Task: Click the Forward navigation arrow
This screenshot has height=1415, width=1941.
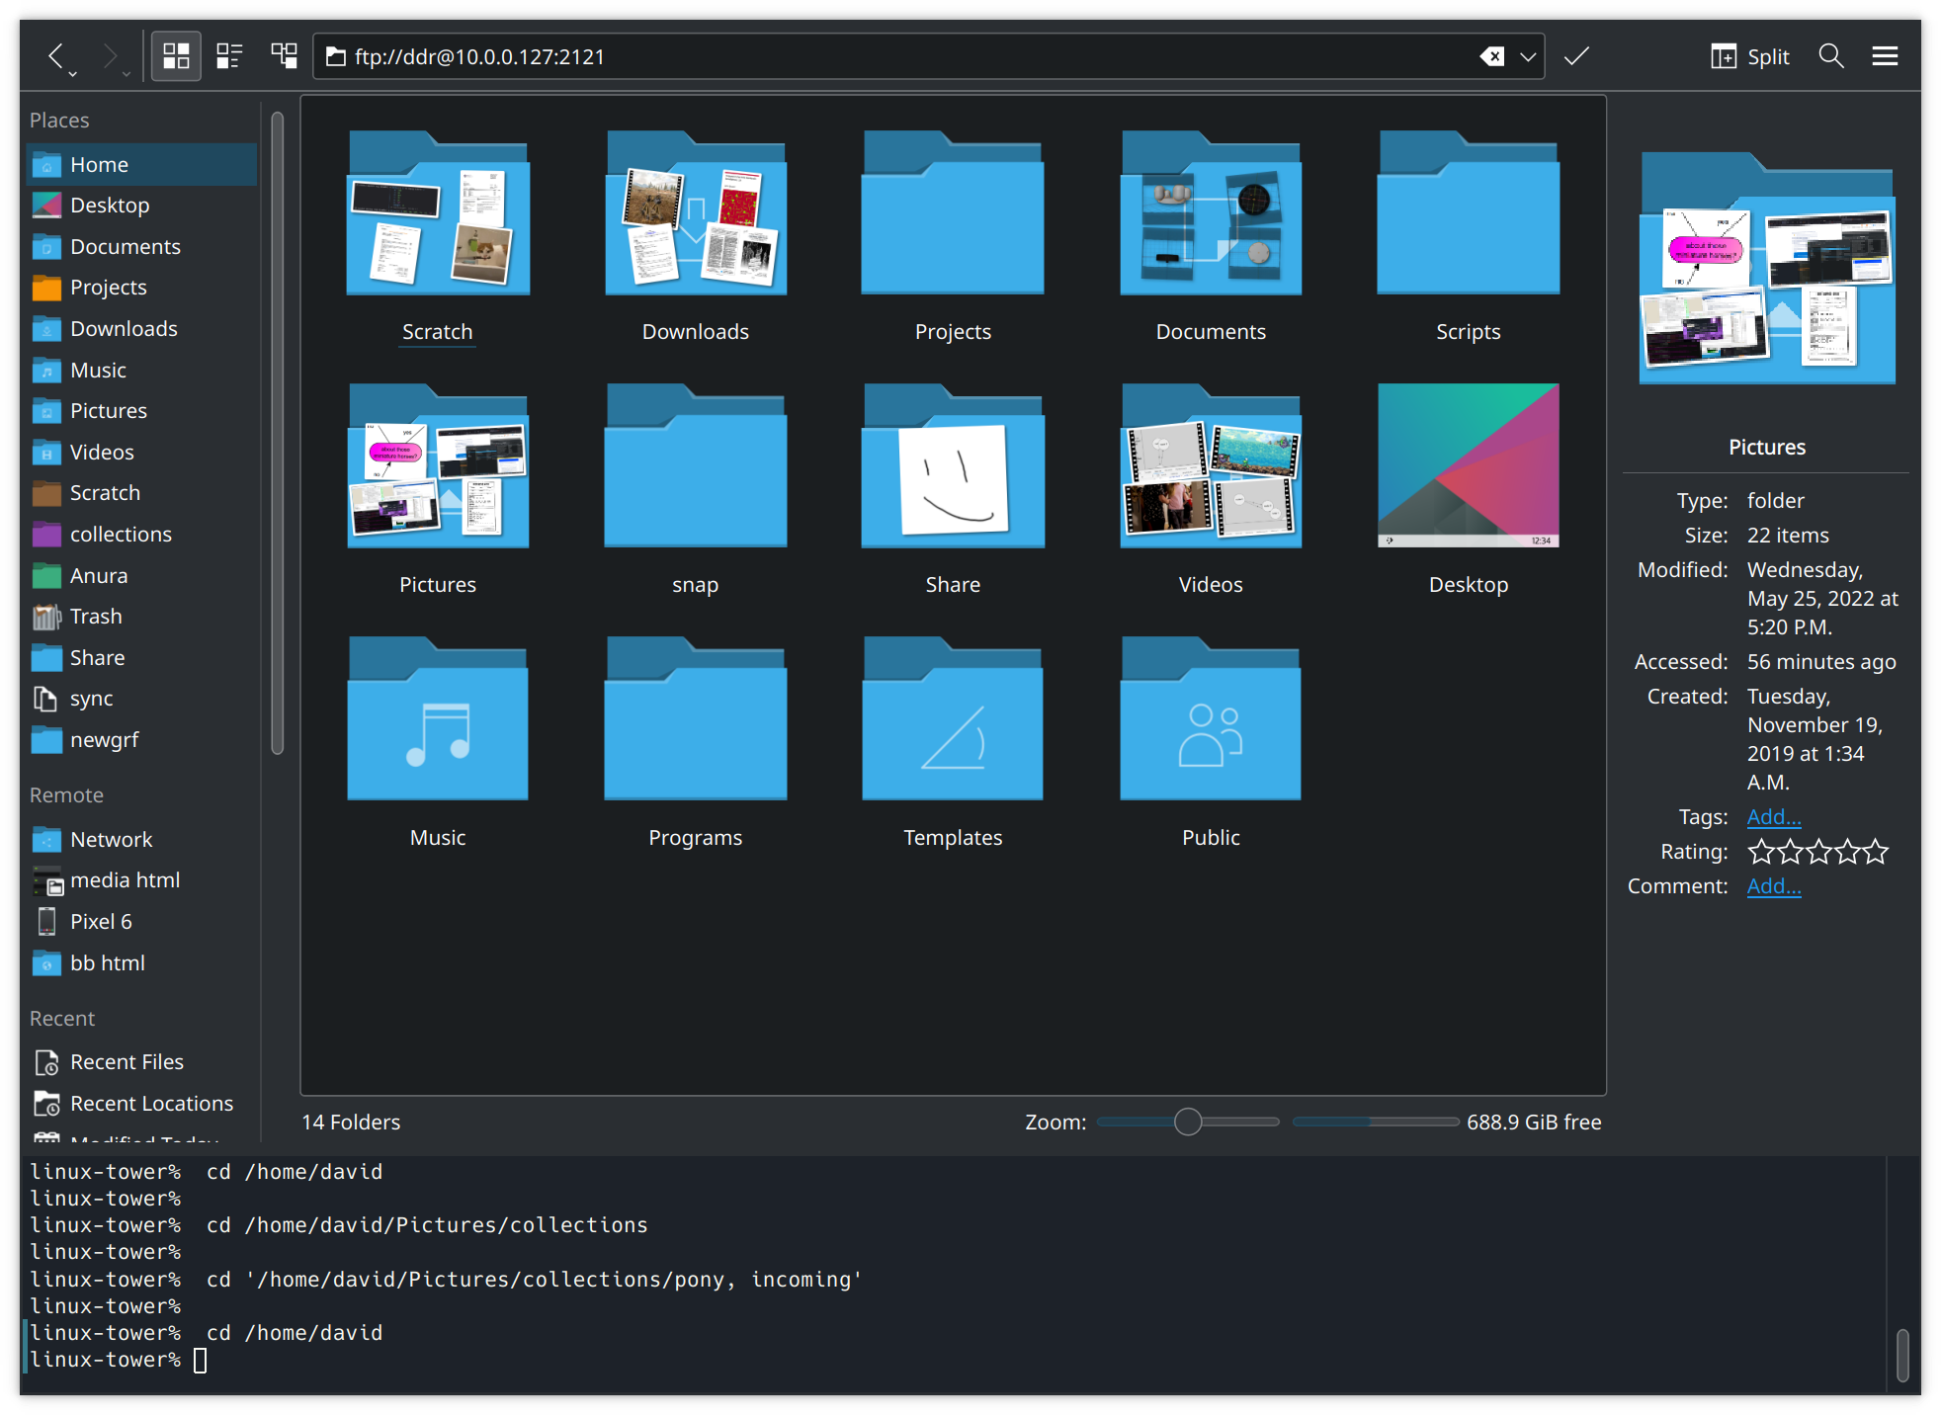Action: click(110, 56)
